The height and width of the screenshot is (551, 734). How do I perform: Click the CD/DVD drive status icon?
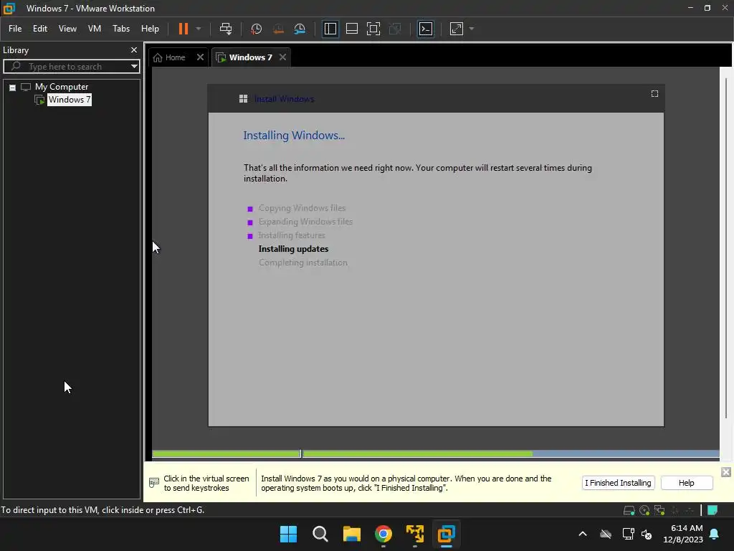click(x=644, y=510)
